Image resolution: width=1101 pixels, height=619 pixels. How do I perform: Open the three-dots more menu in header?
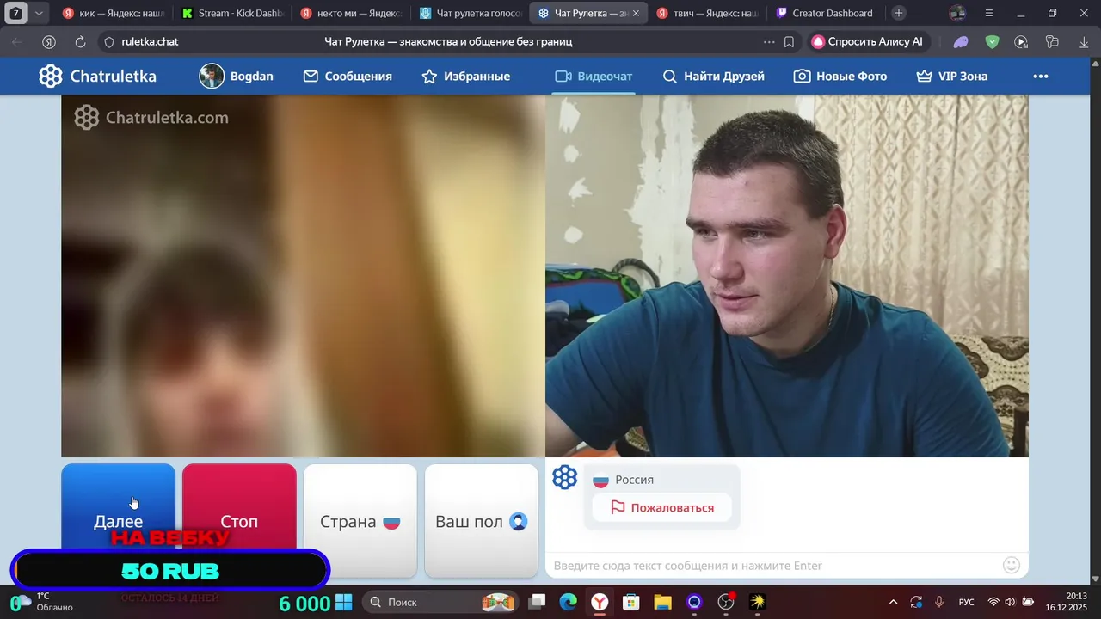click(x=1041, y=77)
